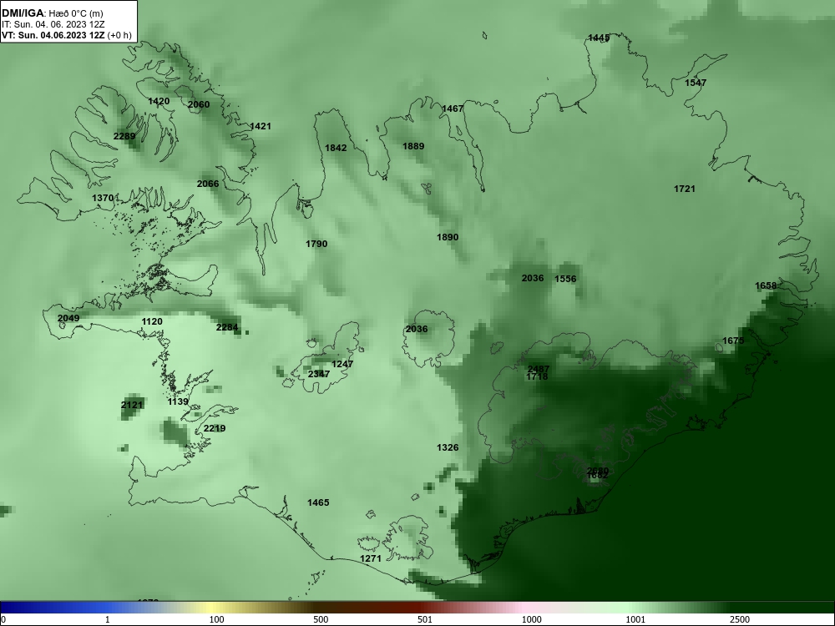
Task: Click the '1000' legend tick label
Action: tap(531, 619)
